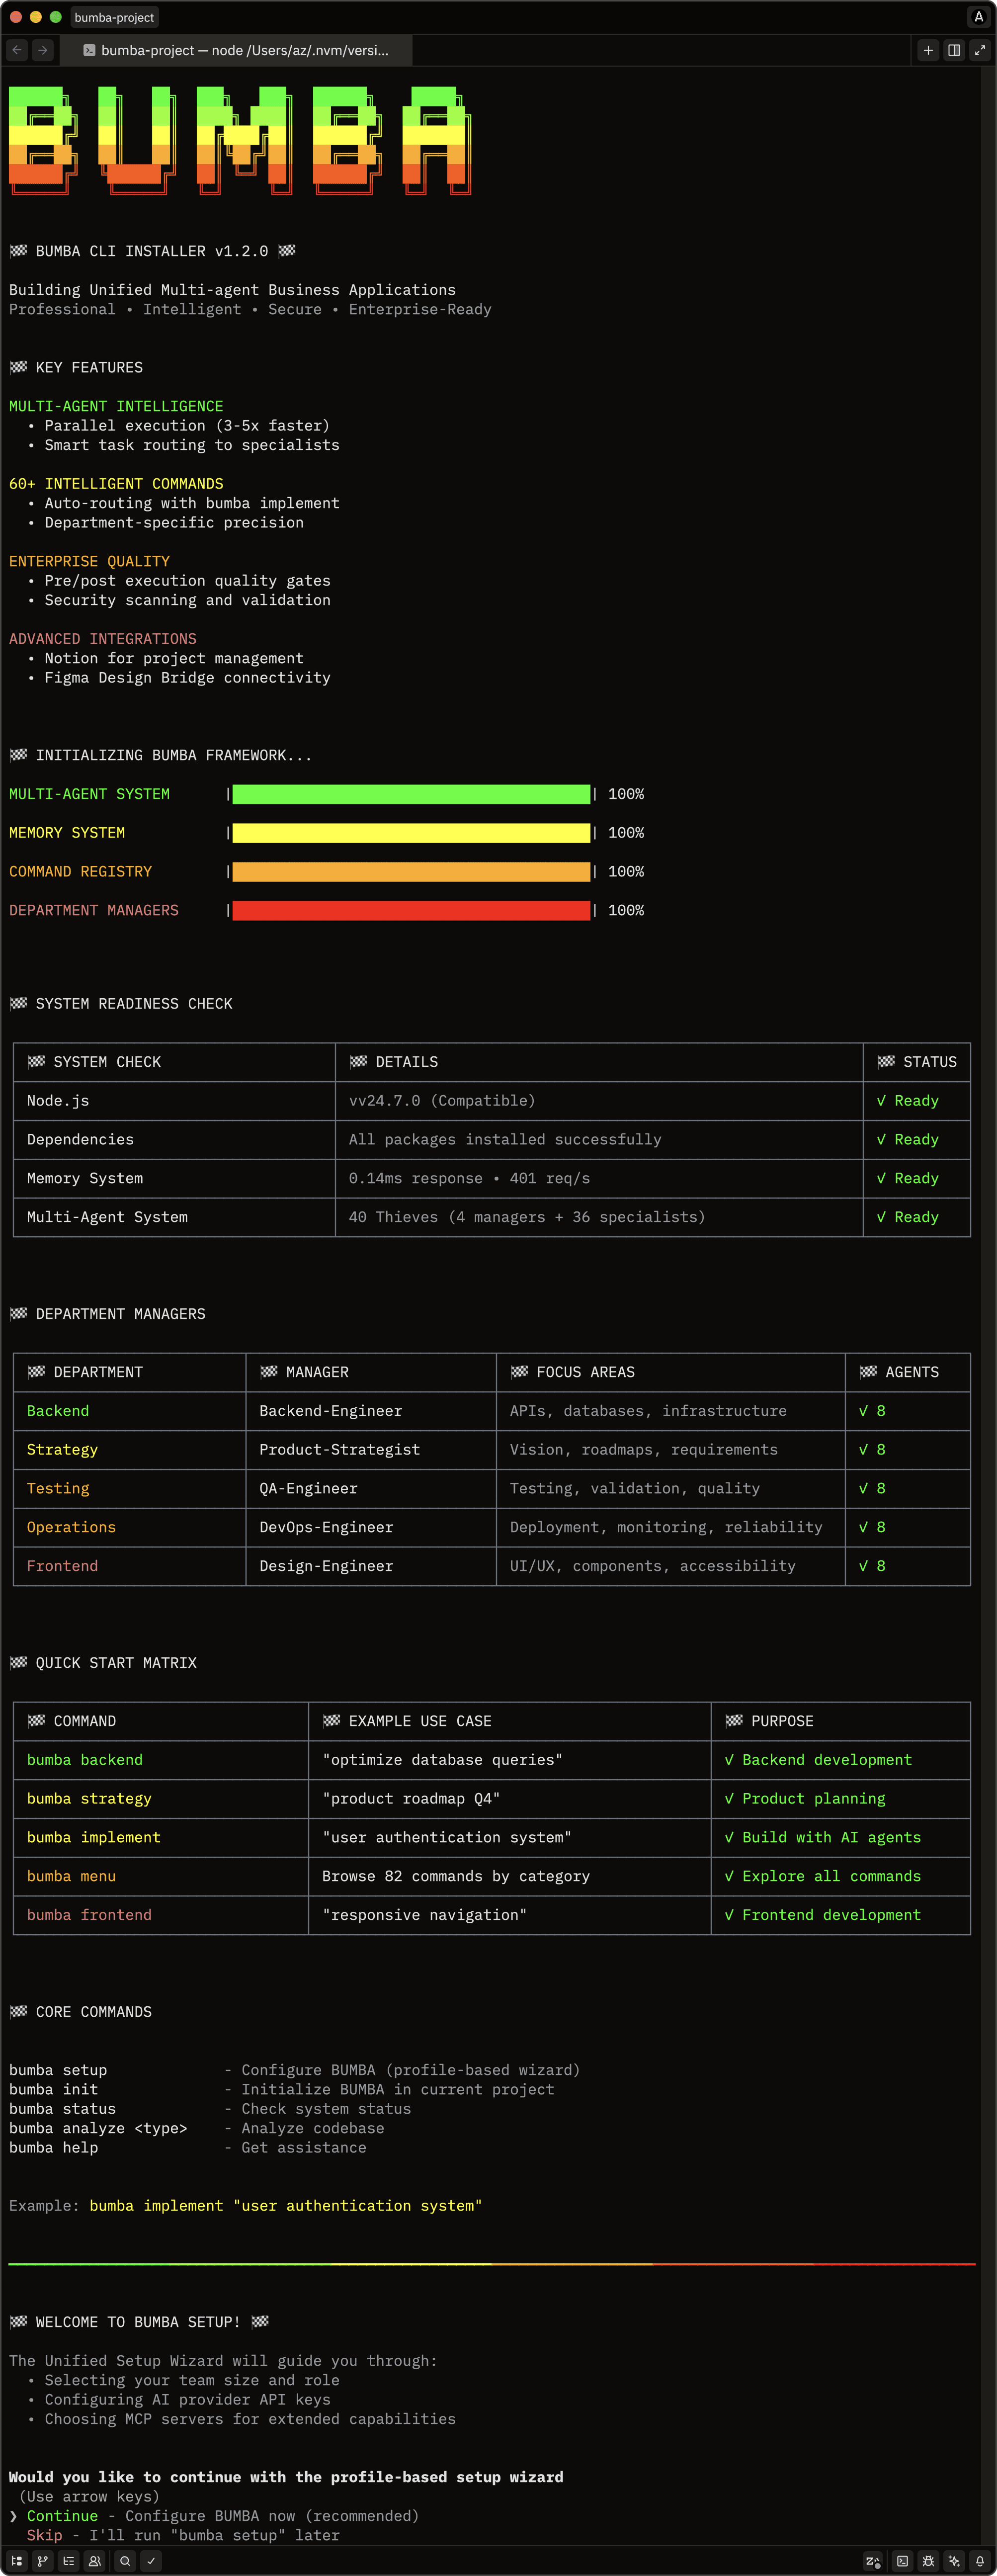The height and width of the screenshot is (2576, 997).
Task: Open the notifications bell icon
Action: tap(980, 2561)
